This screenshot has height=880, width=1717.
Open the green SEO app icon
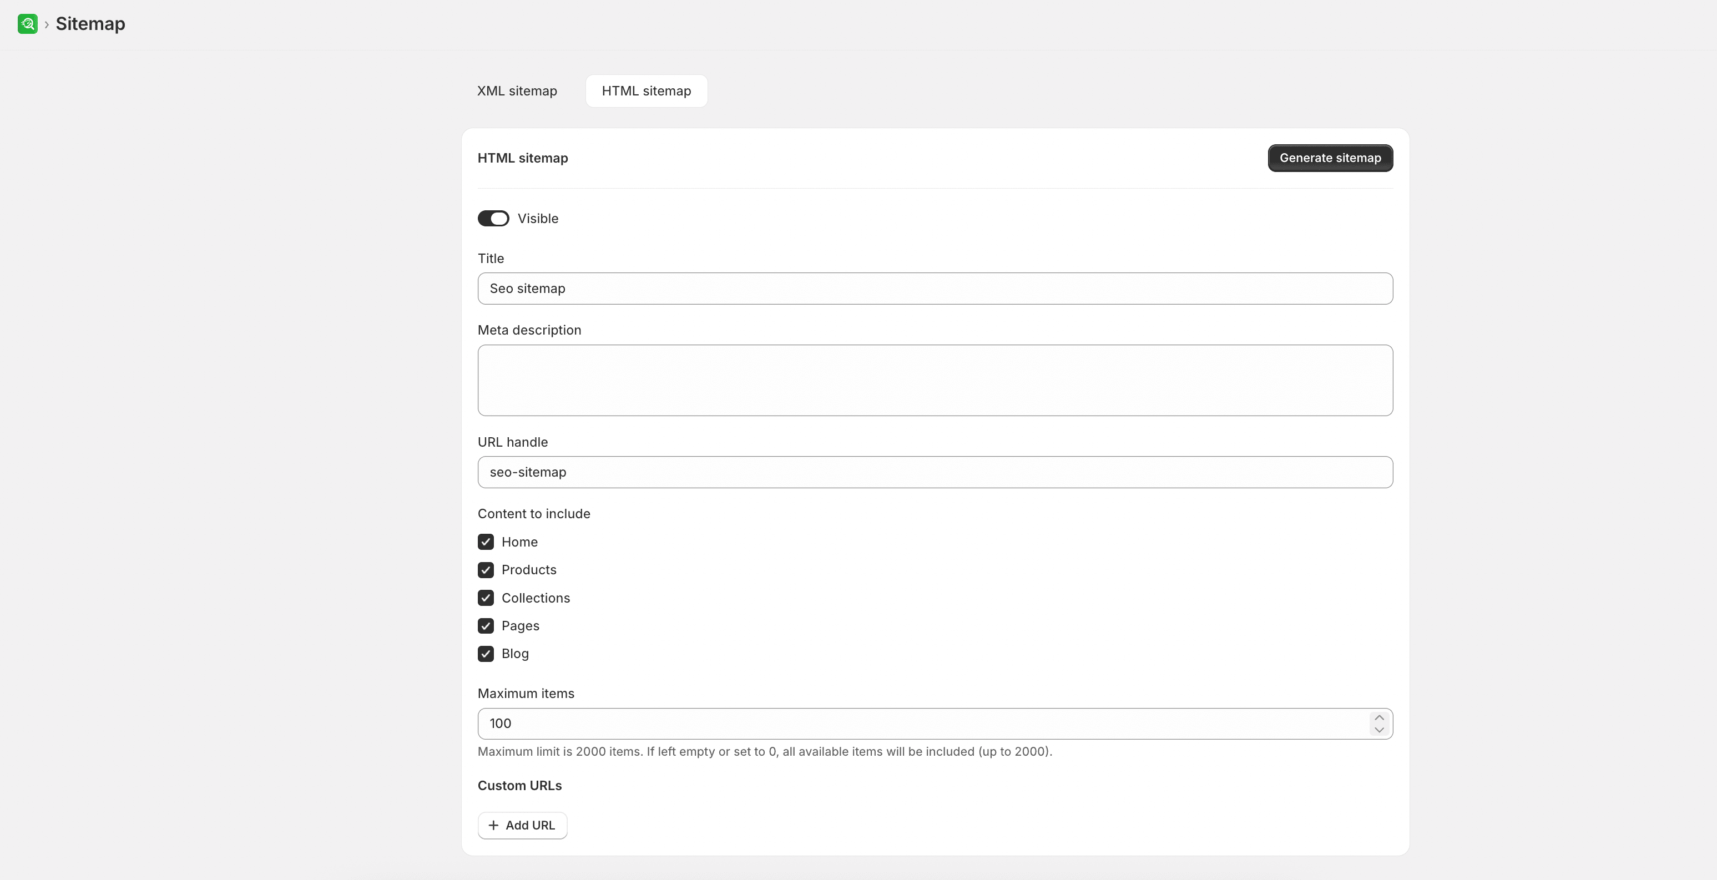click(x=27, y=24)
